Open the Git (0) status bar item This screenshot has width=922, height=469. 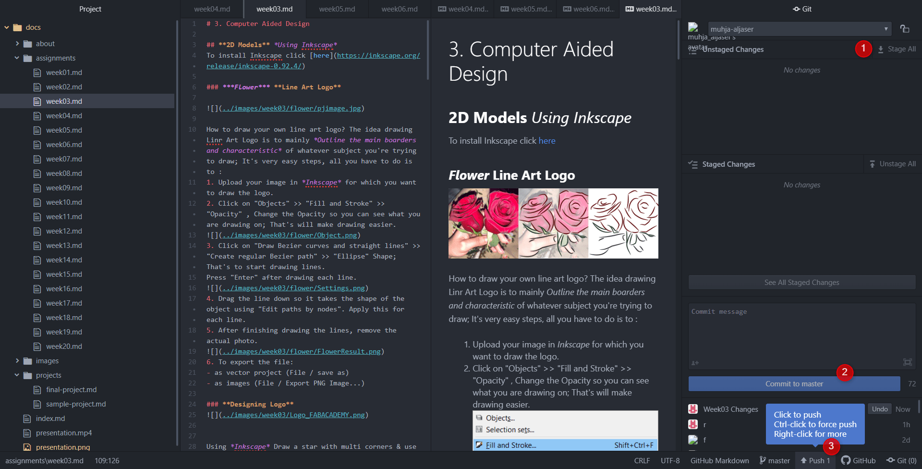(x=901, y=460)
